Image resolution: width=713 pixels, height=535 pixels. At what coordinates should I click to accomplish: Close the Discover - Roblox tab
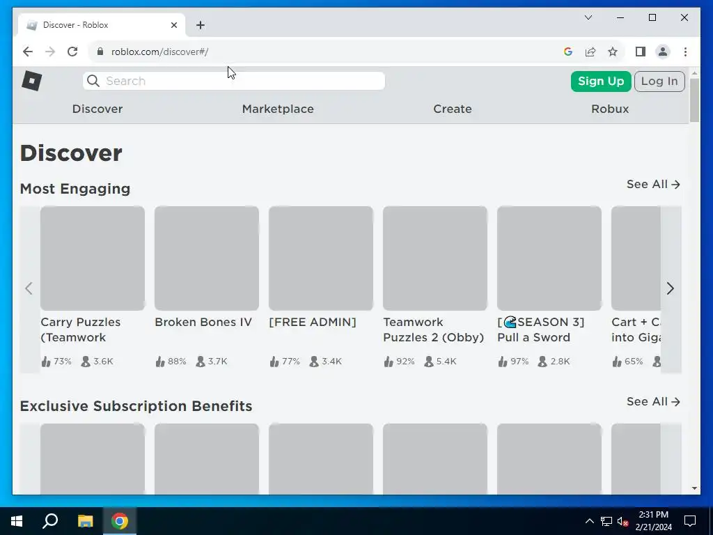coord(173,25)
